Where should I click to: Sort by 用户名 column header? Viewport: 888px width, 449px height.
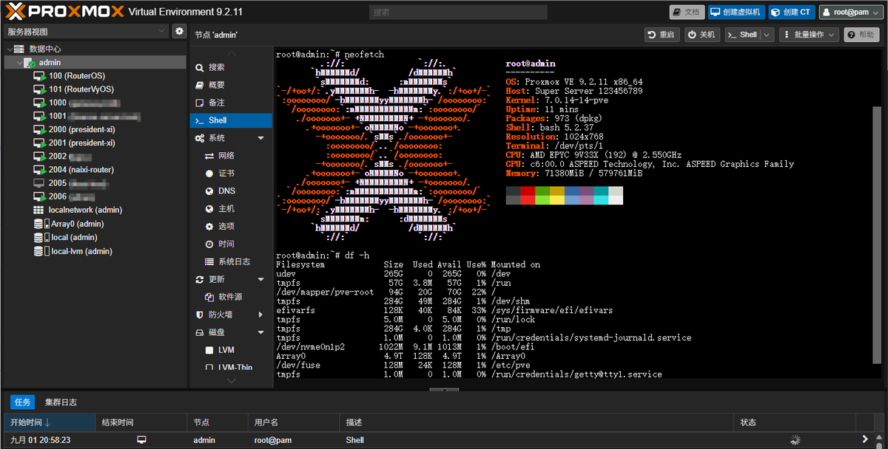[294, 422]
